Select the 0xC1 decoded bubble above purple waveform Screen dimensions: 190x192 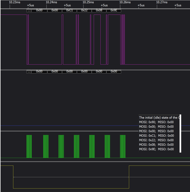[70, 11]
